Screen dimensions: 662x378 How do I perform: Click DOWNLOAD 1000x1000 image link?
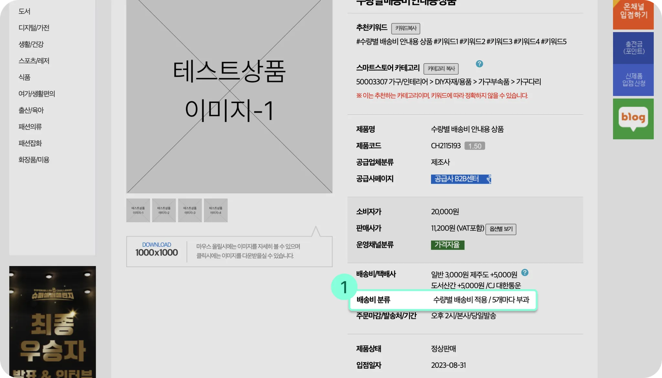[x=156, y=250]
